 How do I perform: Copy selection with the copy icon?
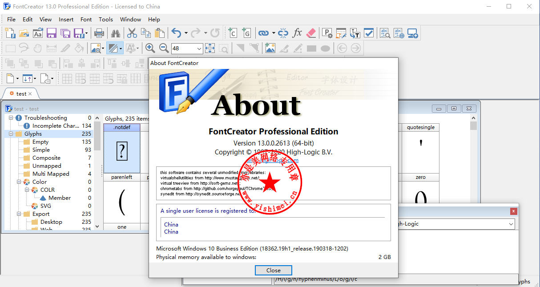146,33
